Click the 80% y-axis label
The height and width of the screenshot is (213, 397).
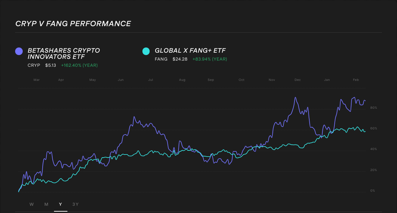click(374, 107)
